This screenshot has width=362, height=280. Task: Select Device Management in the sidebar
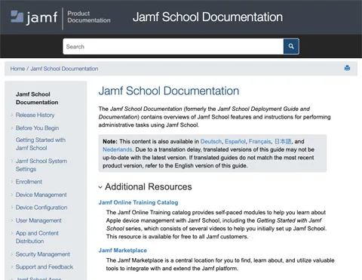coord(41,195)
